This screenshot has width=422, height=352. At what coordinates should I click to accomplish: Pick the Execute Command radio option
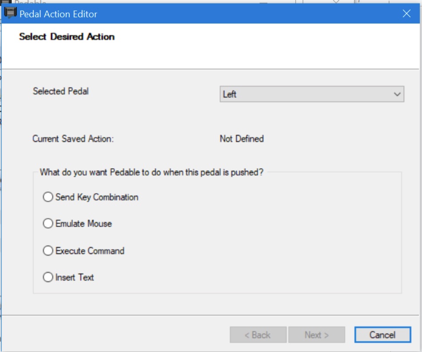point(48,251)
